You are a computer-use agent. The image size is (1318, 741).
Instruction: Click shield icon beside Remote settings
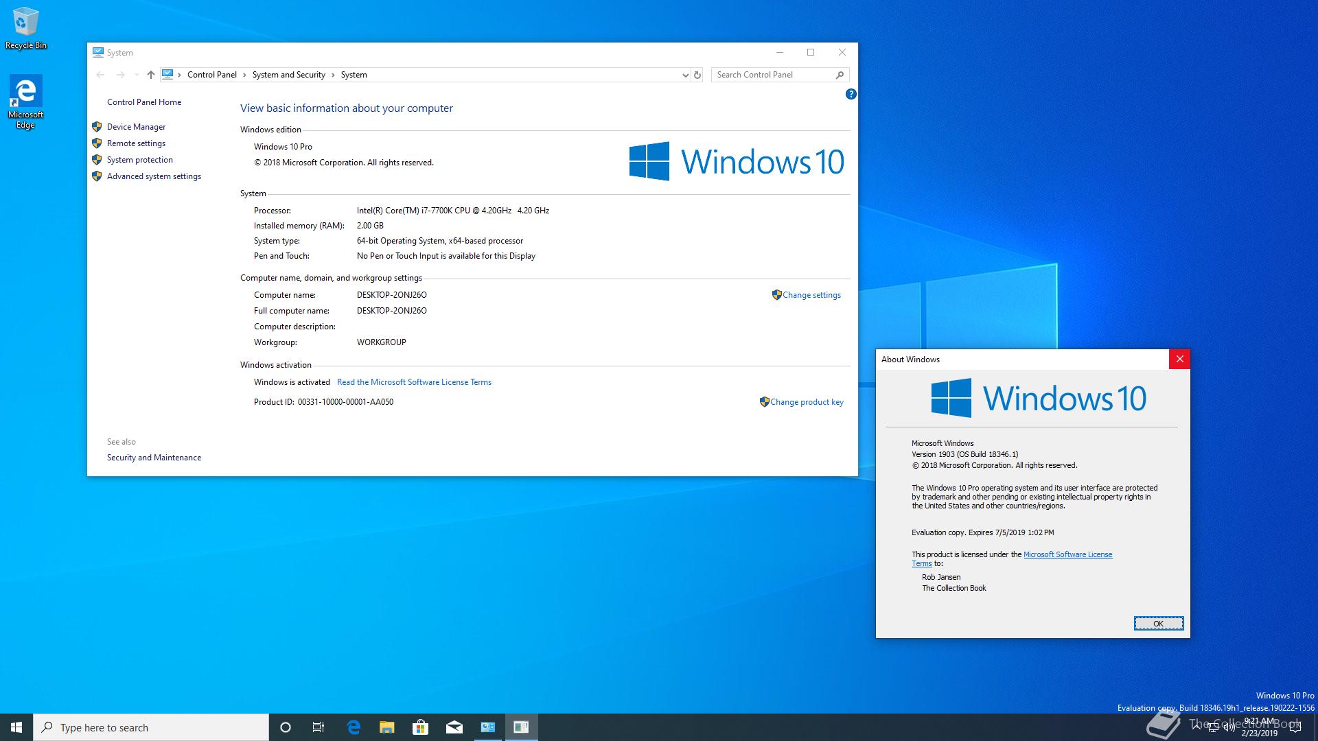point(97,143)
